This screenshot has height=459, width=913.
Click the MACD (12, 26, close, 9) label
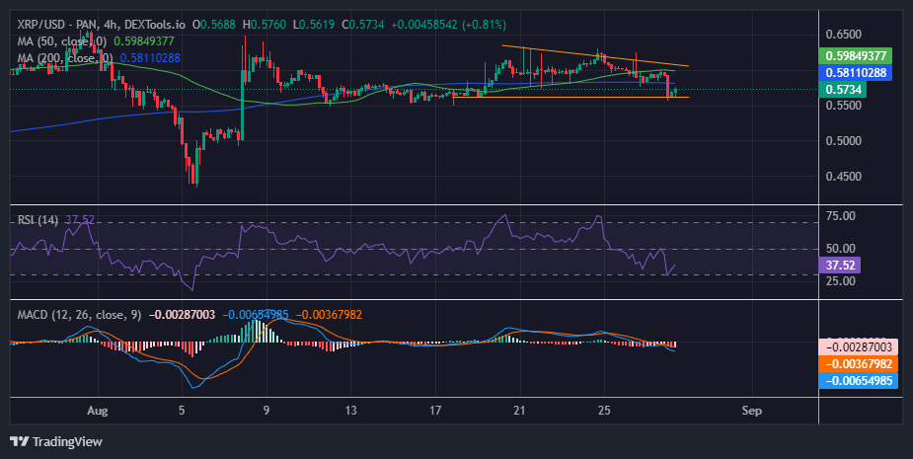tap(79, 315)
